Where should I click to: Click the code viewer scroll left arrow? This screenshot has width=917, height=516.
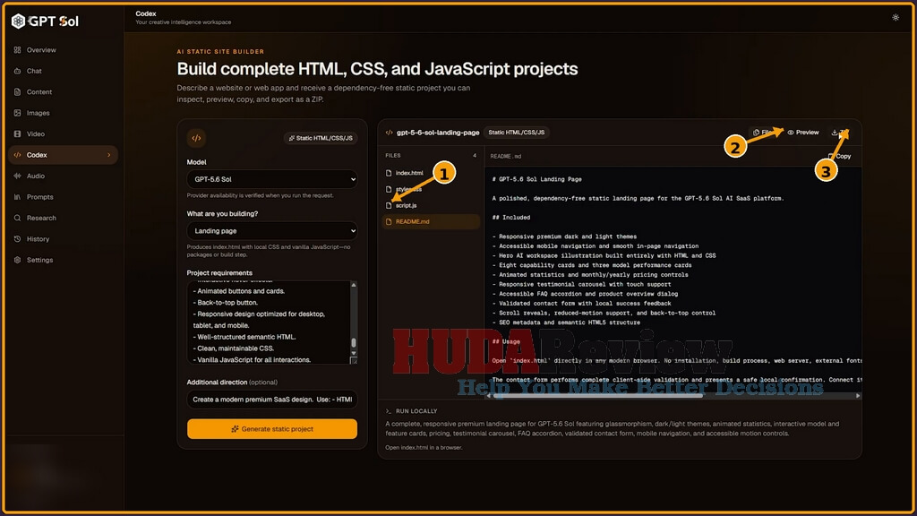point(488,395)
